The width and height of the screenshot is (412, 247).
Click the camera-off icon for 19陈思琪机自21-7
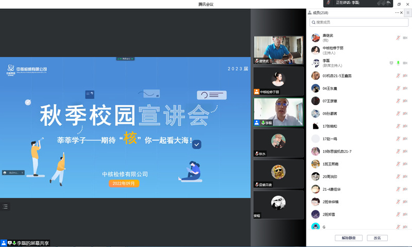pyautogui.click(x=405, y=151)
